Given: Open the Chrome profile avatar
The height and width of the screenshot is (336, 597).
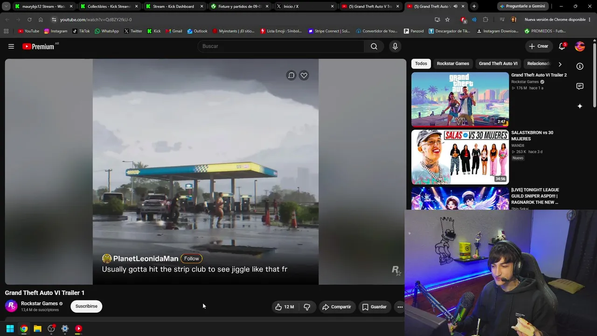Looking at the screenshot, I should click(514, 20).
